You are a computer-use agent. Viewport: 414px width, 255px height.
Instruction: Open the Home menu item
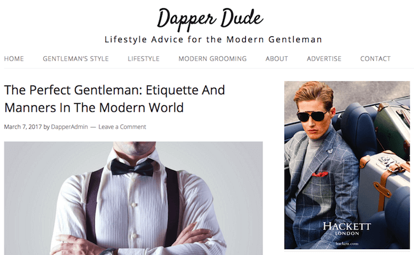(14, 59)
